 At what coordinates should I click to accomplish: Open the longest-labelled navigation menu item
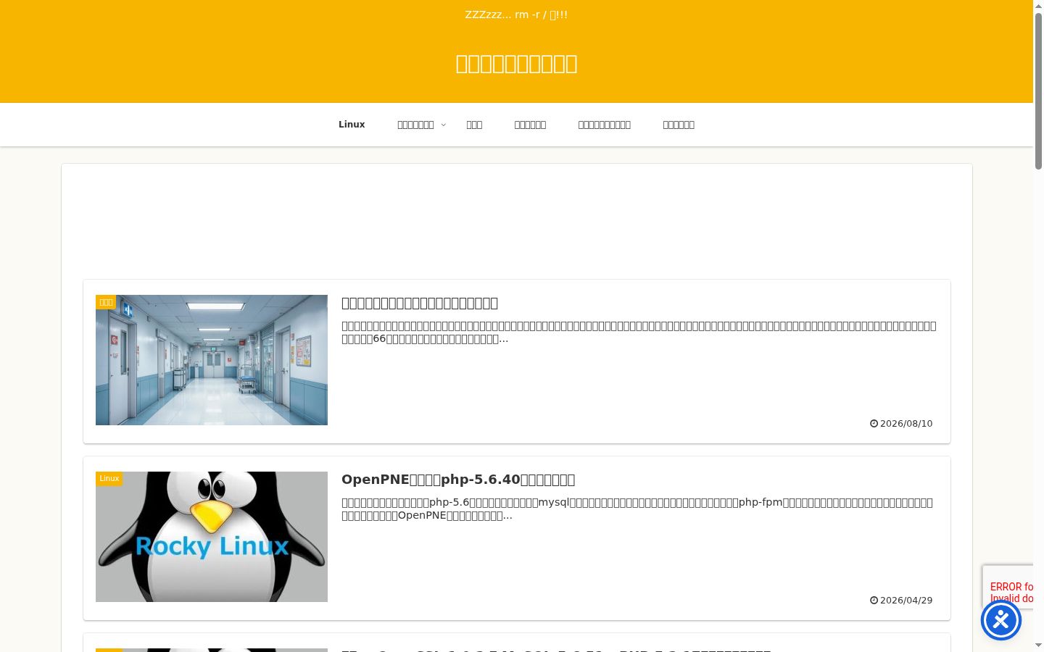pyautogui.click(x=604, y=125)
